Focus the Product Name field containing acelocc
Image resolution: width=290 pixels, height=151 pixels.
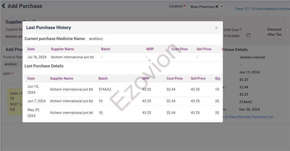[13, 64]
